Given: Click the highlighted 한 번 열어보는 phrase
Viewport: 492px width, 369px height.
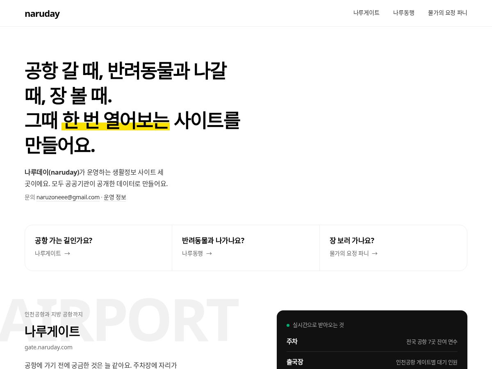Looking at the screenshot, I should (x=116, y=120).
